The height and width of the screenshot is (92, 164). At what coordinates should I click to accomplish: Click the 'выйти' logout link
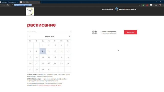134,9
